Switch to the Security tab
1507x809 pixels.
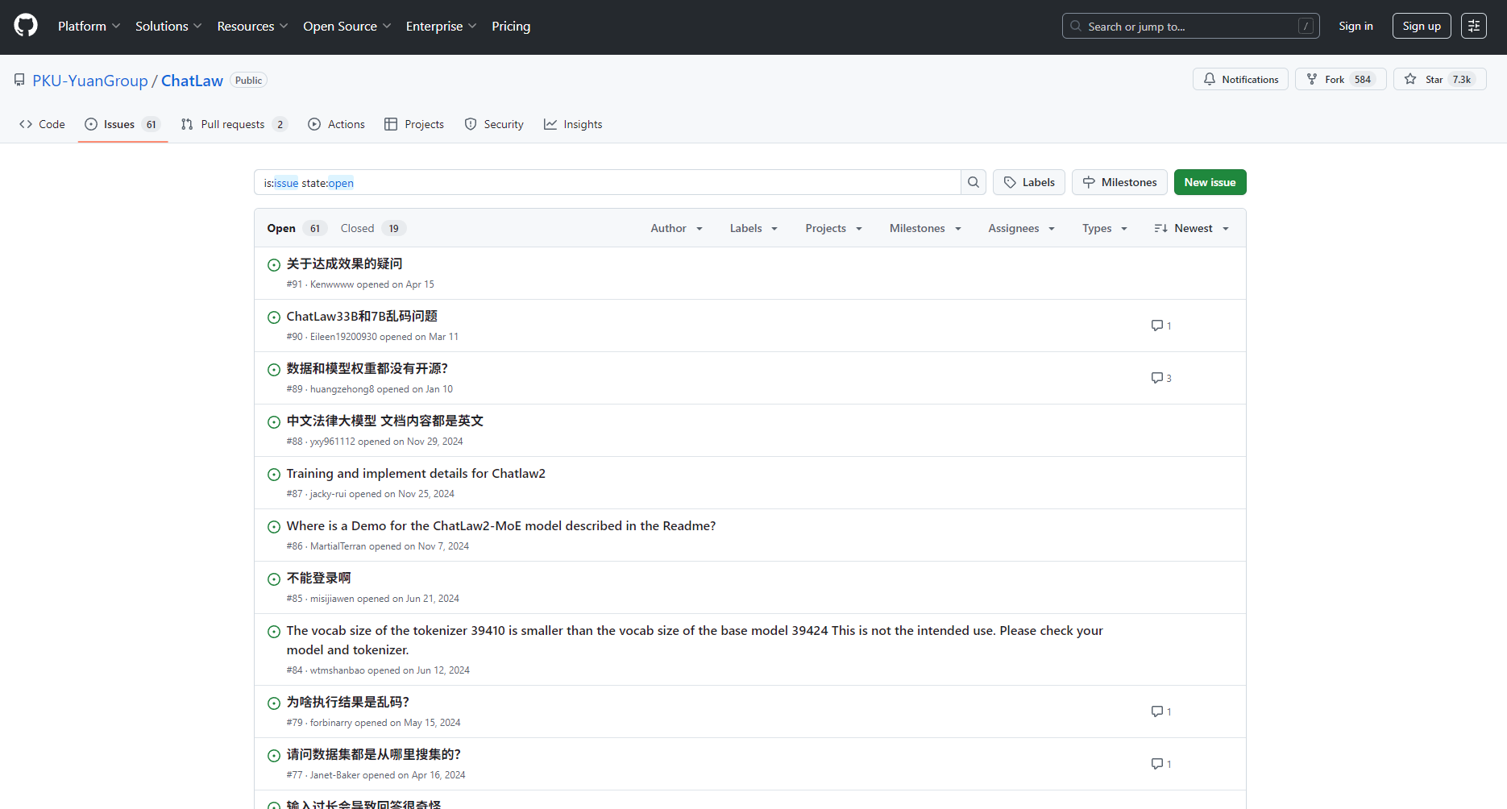494,124
